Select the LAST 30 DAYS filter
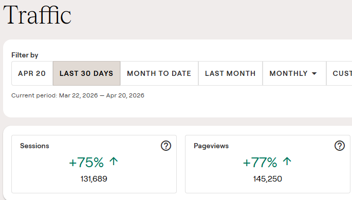Screen dimensions: 352x200 coord(86,73)
